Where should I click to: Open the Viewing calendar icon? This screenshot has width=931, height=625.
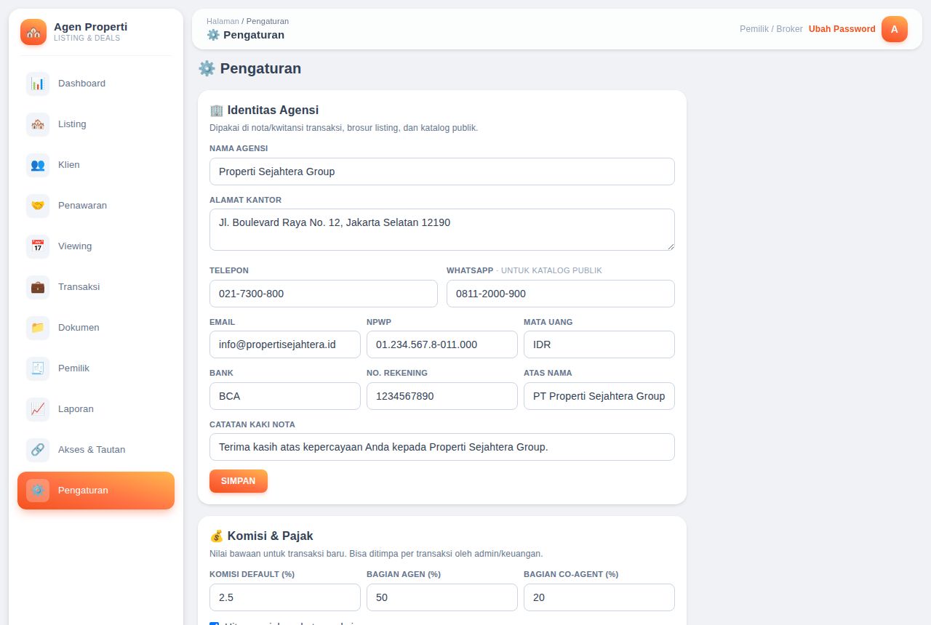point(38,246)
